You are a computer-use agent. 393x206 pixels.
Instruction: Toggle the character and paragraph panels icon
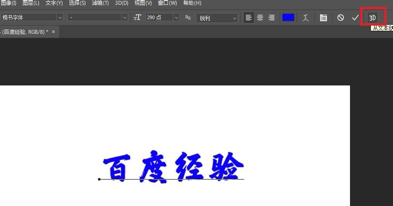(324, 18)
